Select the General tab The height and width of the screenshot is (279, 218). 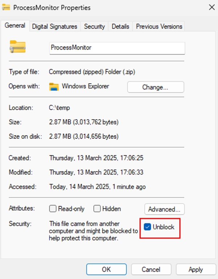click(15, 26)
